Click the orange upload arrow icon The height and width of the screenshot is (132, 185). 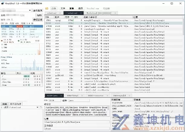pyautogui.click(x=2, y=41)
